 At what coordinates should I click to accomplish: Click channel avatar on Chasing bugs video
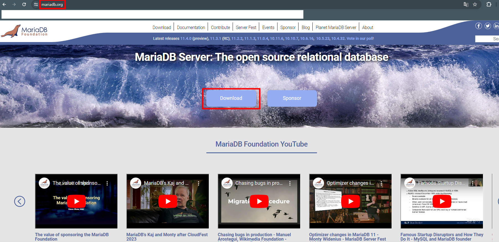pos(227,183)
